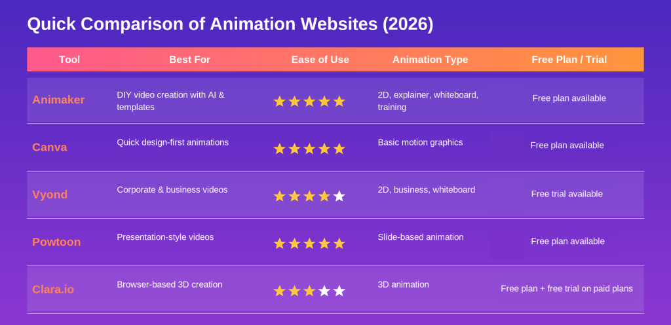Image resolution: width=671 pixels, height=325 pixels.
Task: Click the first star in Powtoon's rating
Action: pyautogui.click(x=279, y=244)
